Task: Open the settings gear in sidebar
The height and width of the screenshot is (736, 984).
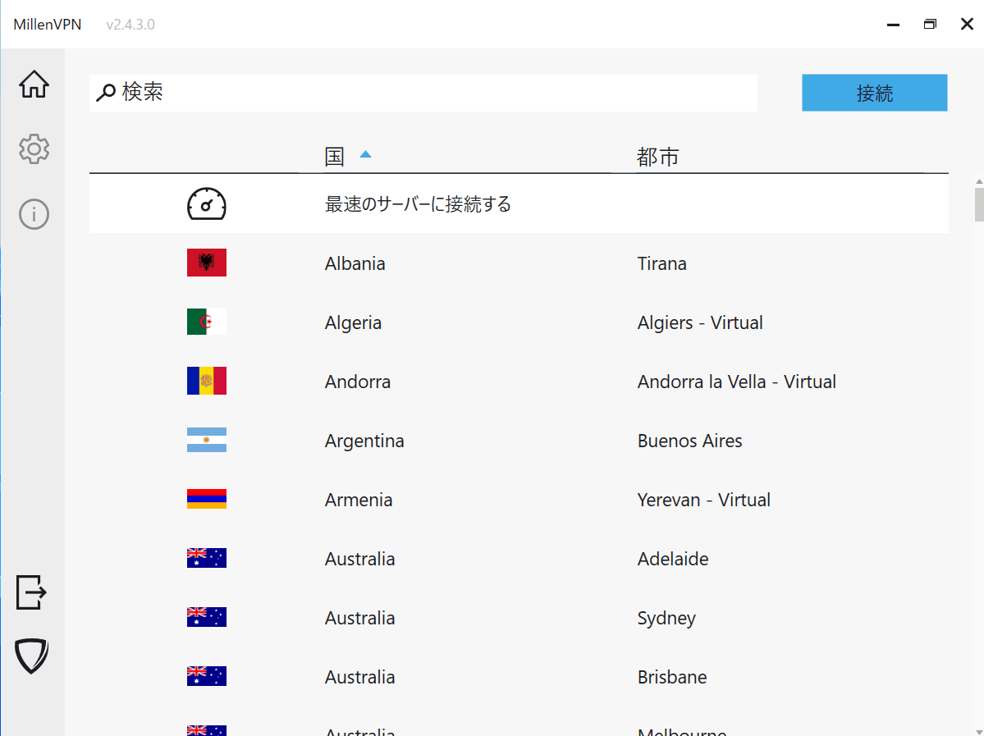Action: pyautogui.click(x=34, y=149)
